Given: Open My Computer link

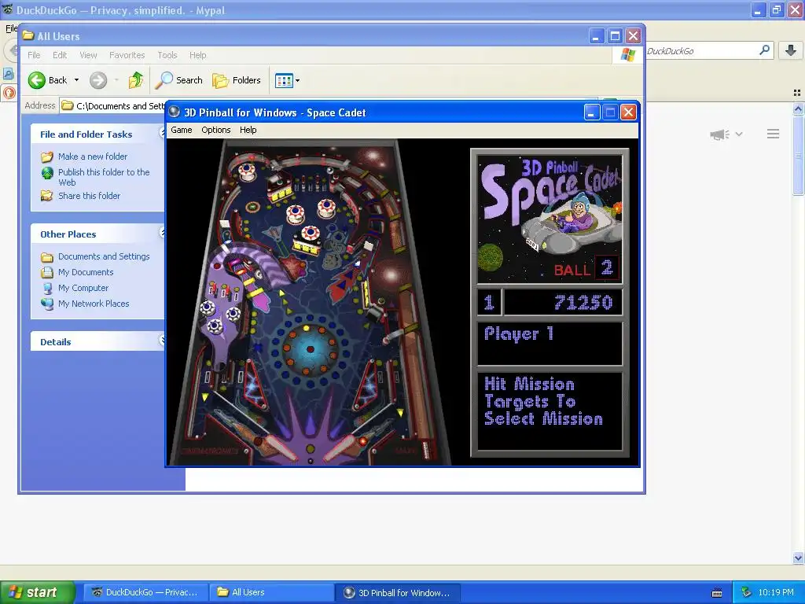Looking at the screenshot, I should pos(83,288).
